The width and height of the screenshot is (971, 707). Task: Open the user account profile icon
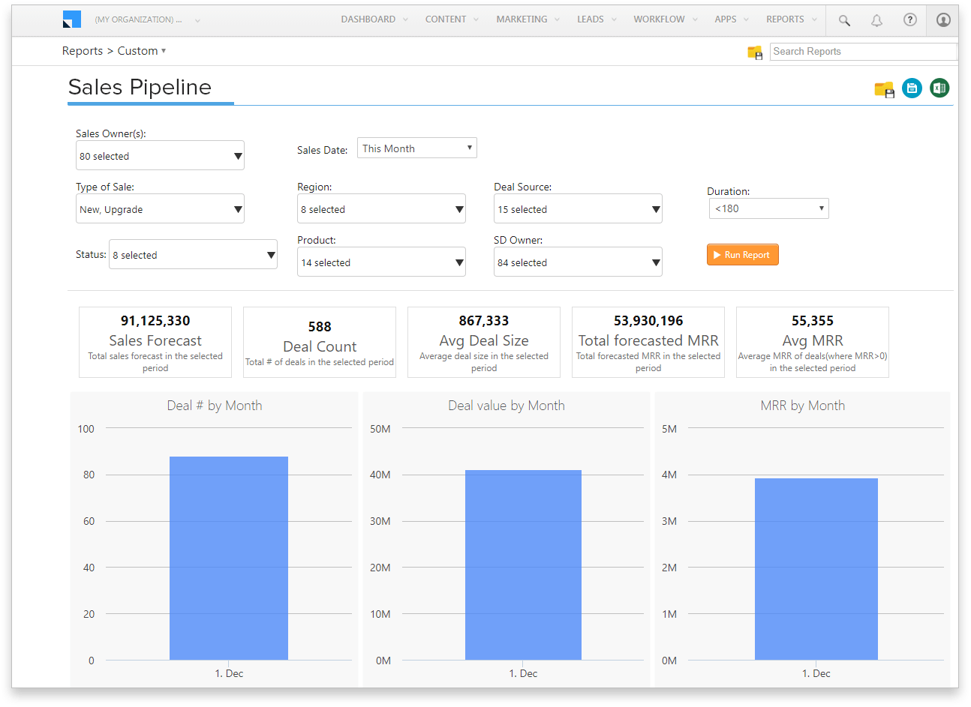[x=942, y=20]
